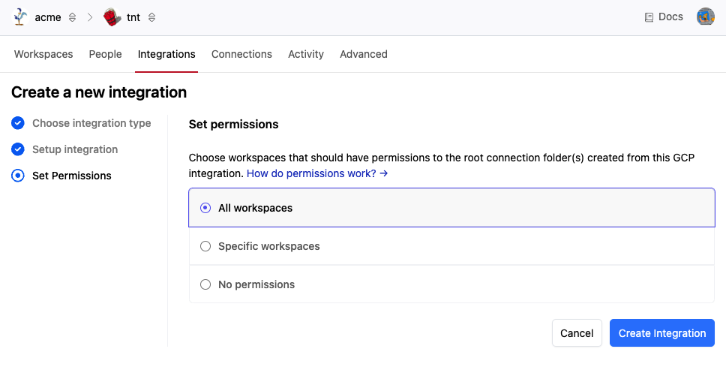Image resolution: width=726 pixels, height=367 pixels.
Task: Click the acme organization bird logo
Action: tap(21, 17)
